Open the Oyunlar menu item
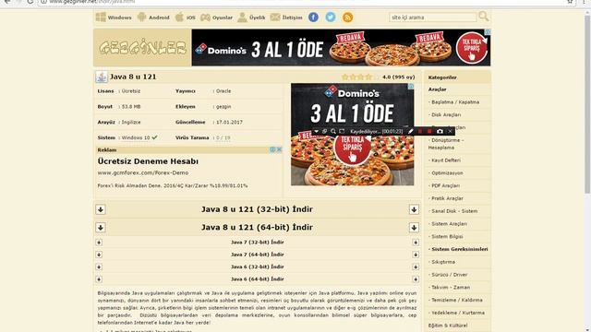 223,18
